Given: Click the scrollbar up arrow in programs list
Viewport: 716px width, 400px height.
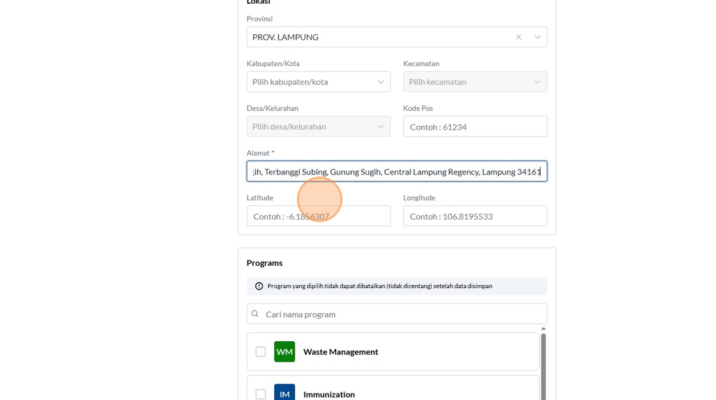Looking at the screenshot, I should click(x=543, y=328).
